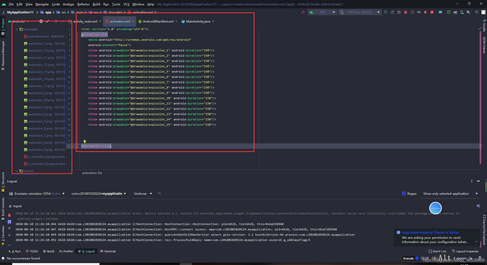The width and height of the screenshot is (487, 265).
Task: Click the logcat search filter icon
Action: pyautogui.click(x=159, y=193)
